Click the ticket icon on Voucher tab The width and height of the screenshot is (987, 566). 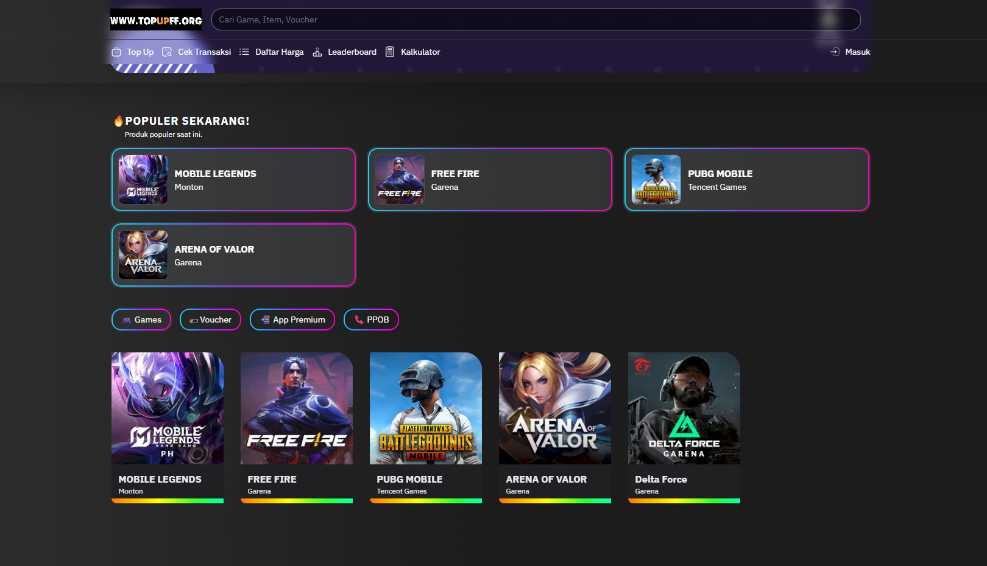[194, 320]
